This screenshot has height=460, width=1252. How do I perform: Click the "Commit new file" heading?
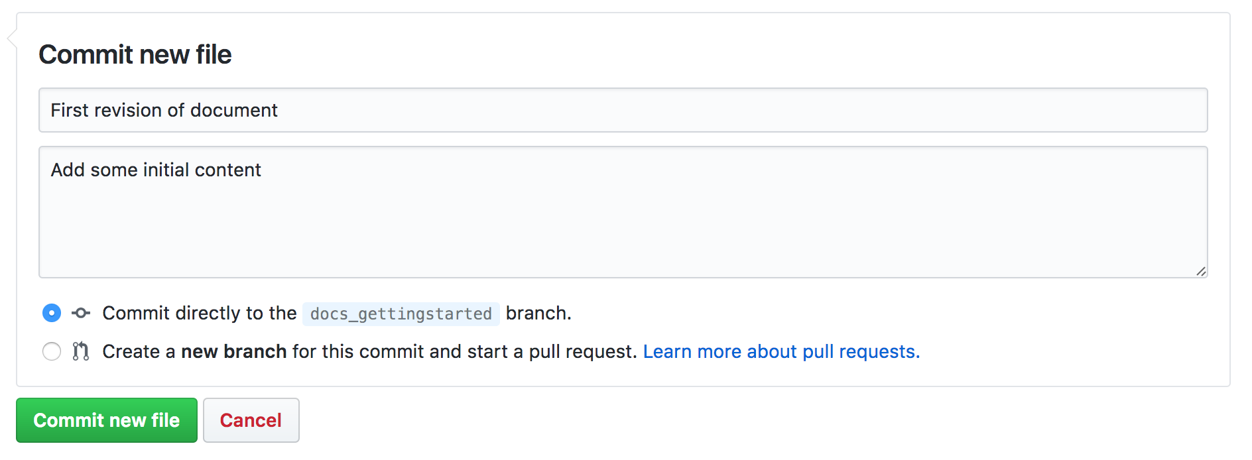135,54
